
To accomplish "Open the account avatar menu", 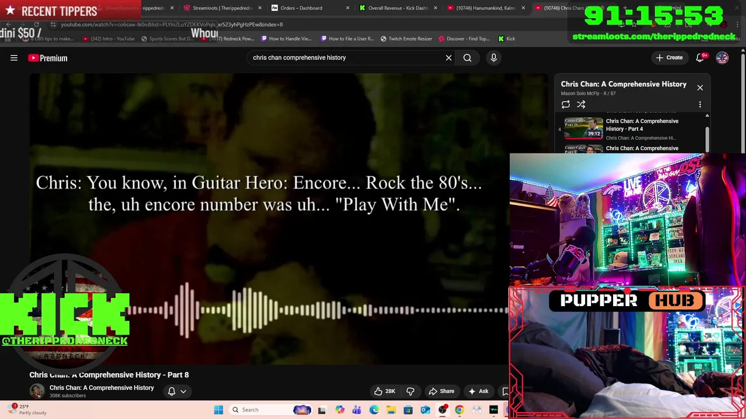I will point(722,58).
